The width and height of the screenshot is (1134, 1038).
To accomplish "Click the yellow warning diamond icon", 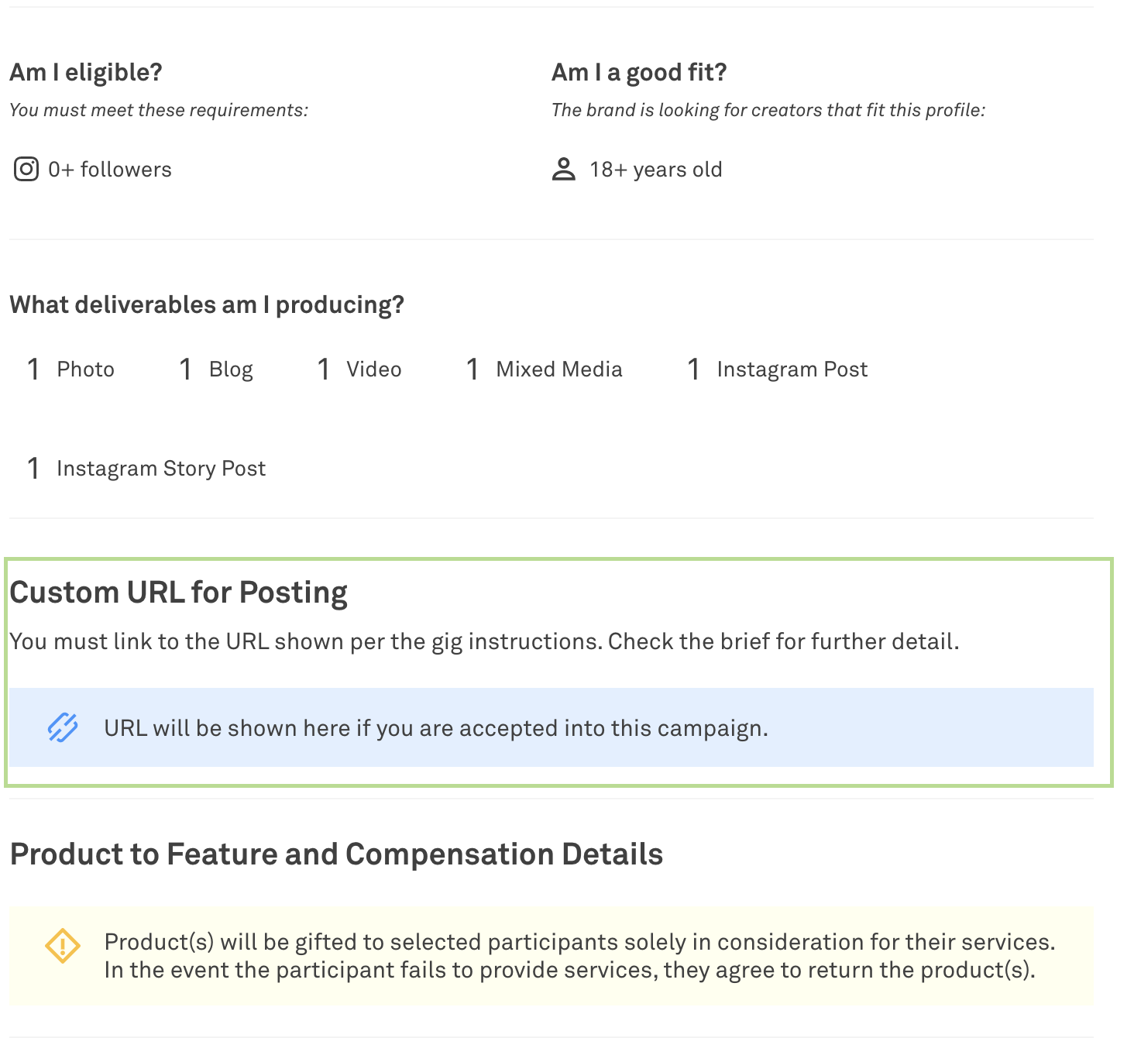I will (x=63, y=946).
